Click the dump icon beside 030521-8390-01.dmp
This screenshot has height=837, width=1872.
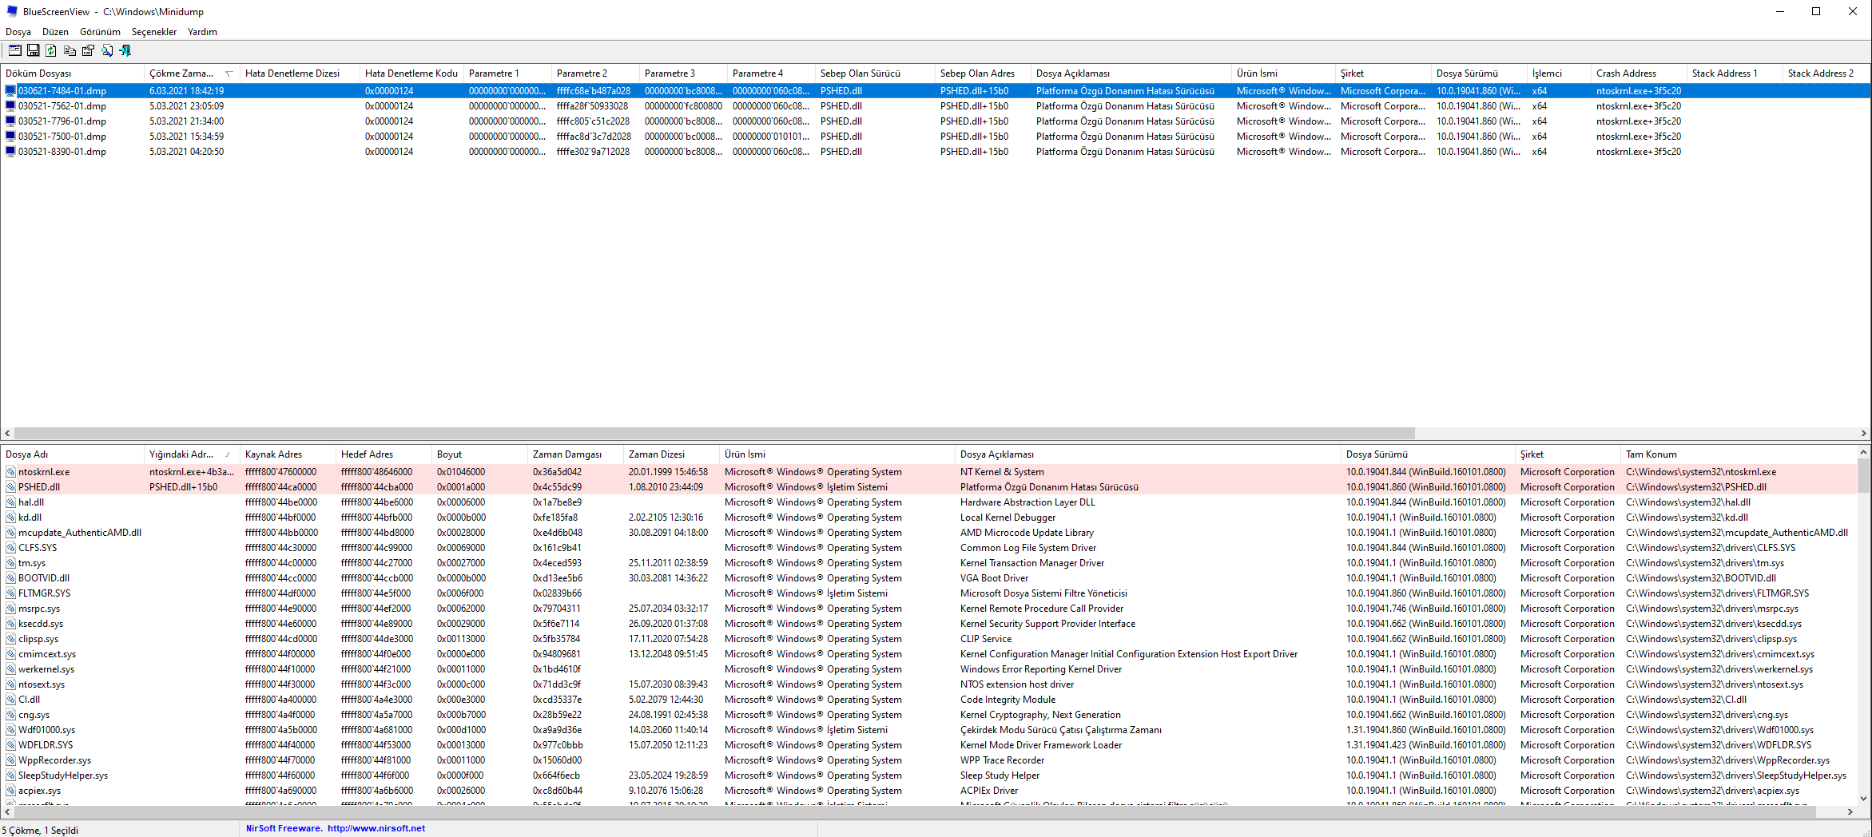[x=10, y=152]
